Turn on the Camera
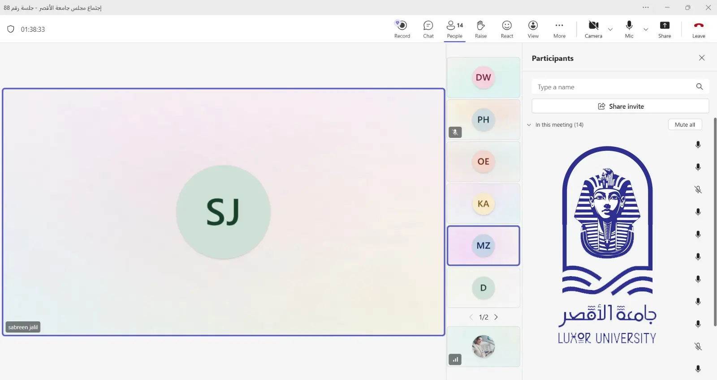The width and height of the screenshot is (717, 380). (593, 30)
